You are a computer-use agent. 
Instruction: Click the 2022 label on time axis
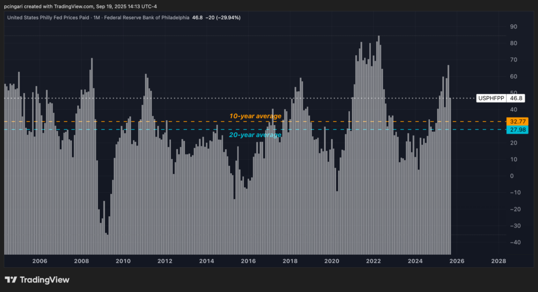click(x=374, y=261)
